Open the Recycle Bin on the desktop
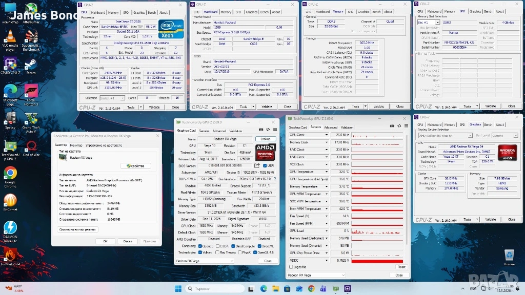 [509, 255]
